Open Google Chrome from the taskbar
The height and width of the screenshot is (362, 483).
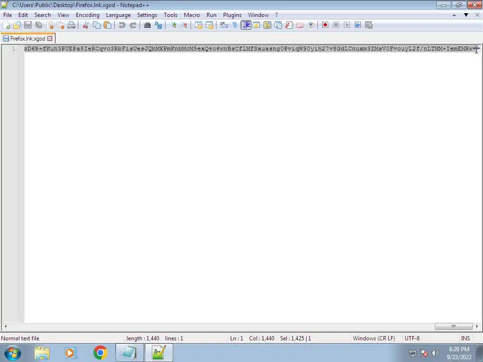click(100, 353)
